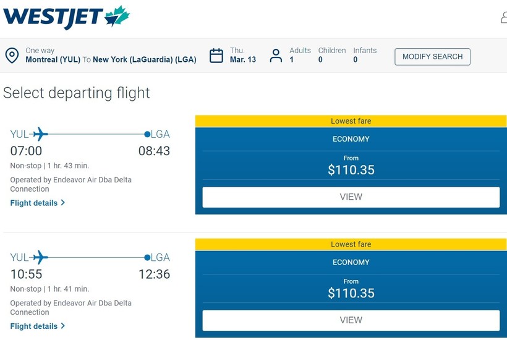The image size is (507, 340).
Task: Select the $110.35 price on second flight
Action: 351,293
